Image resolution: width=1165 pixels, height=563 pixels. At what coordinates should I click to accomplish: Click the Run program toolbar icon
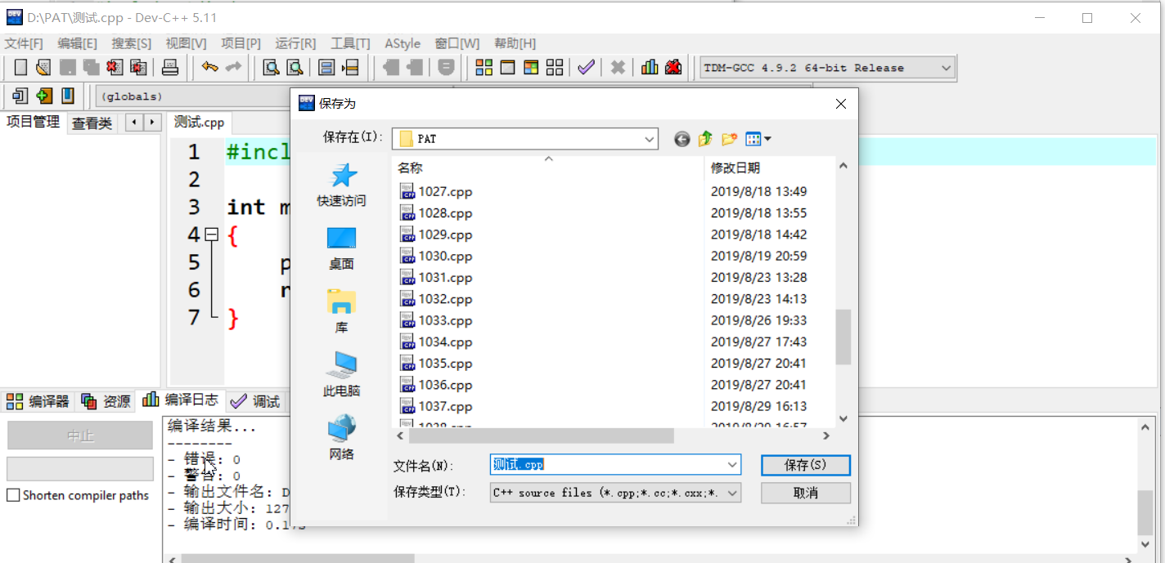(507, 67)
